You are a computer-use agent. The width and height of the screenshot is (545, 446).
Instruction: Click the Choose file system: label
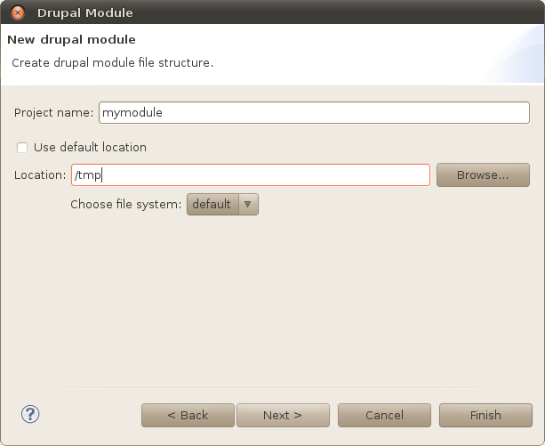(x=126, y=204)
